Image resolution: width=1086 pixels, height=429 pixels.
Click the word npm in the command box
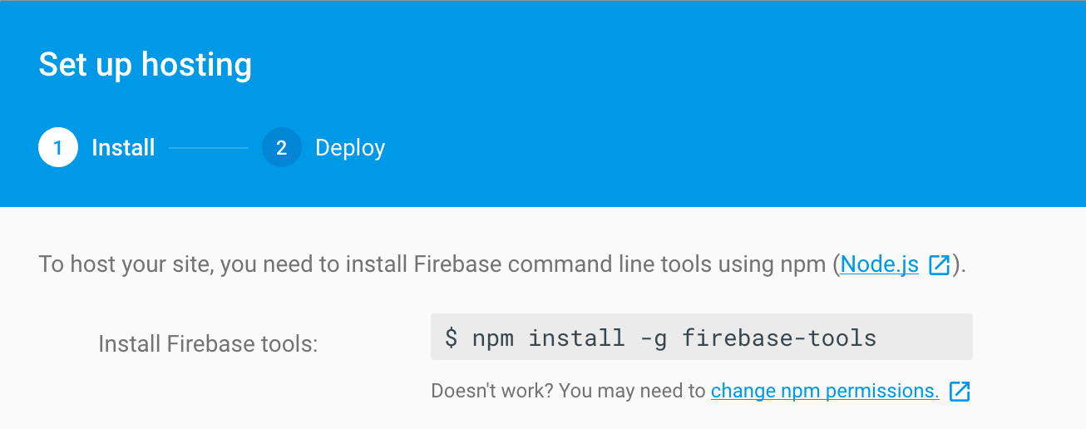coord(492,338)
